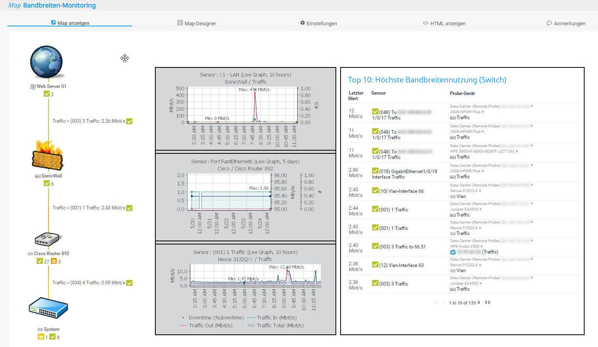Click green status check beside (018) GigabitEthernet1/0/18

(375, 171)
